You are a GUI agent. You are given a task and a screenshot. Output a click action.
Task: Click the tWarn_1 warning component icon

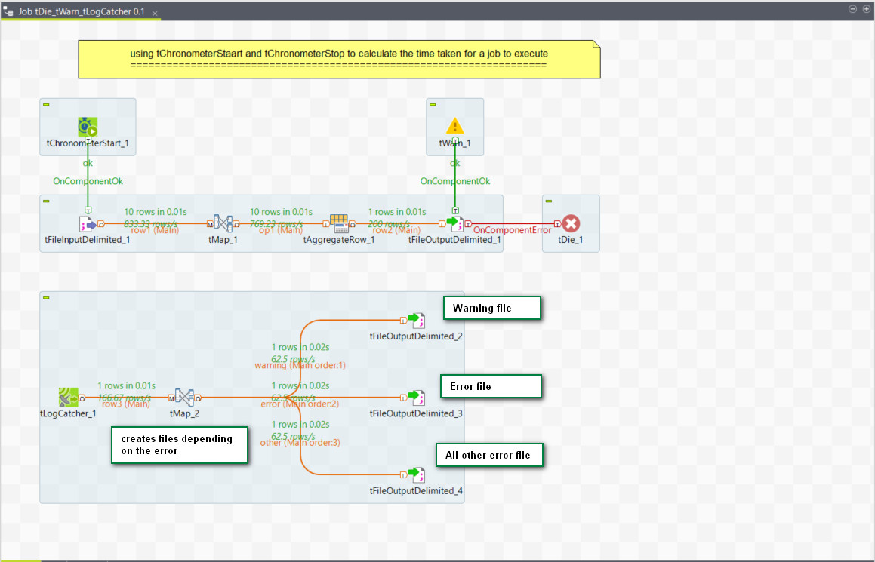point(454,126)
